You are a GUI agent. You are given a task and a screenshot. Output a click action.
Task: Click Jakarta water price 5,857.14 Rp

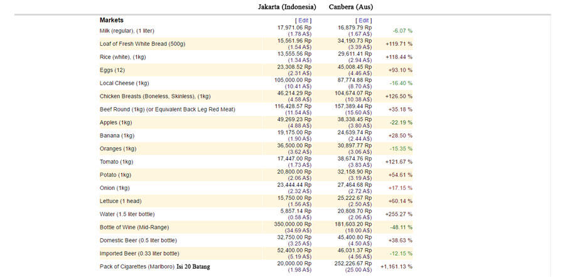coord(296,211)
